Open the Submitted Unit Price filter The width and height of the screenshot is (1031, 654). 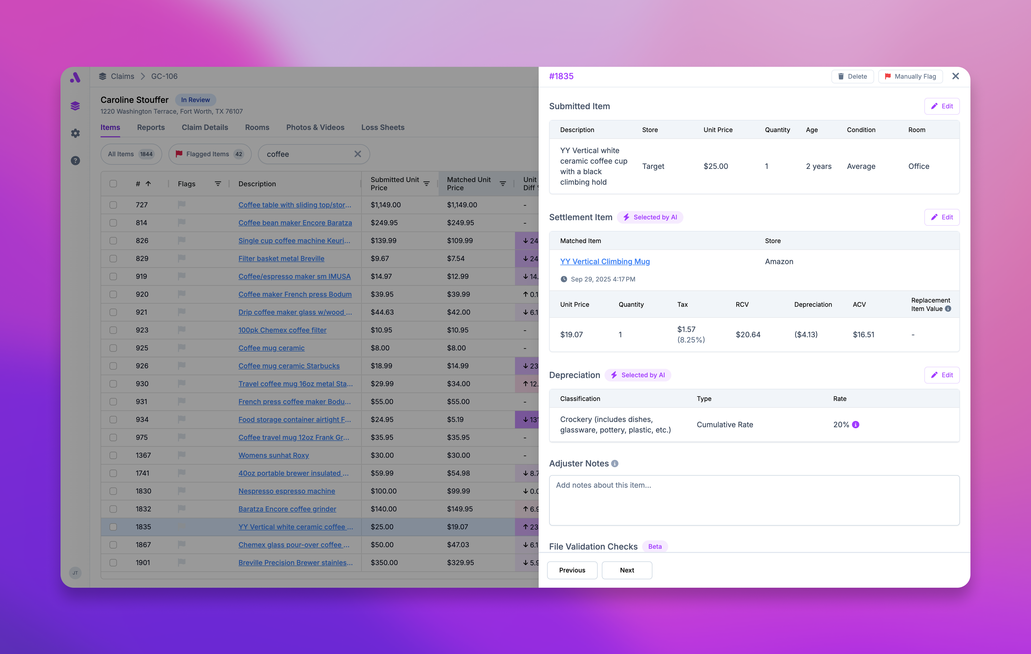coord(427,184)
